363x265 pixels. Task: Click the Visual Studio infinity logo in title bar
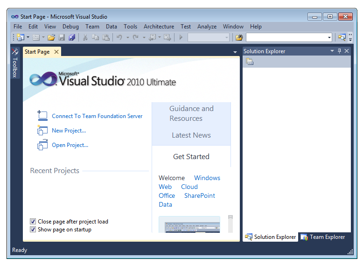[x=15, y=17]
